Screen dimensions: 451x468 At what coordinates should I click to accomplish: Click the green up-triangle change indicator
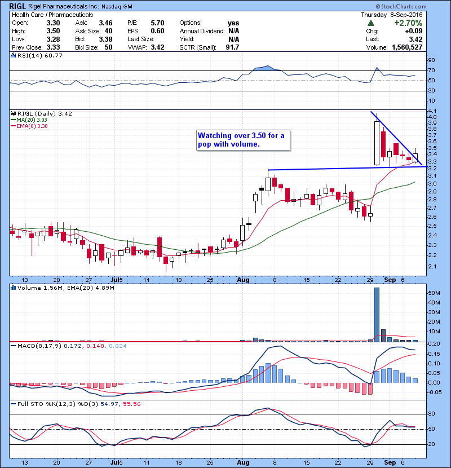371,23
